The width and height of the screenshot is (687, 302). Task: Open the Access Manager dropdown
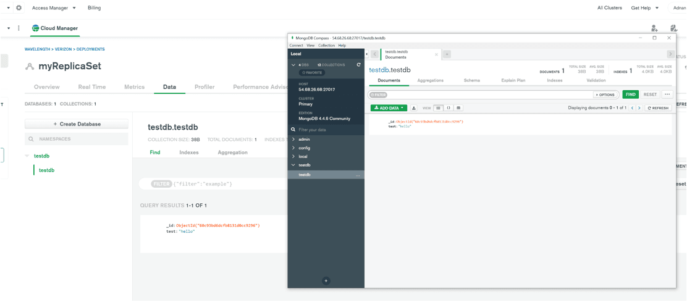54,8
